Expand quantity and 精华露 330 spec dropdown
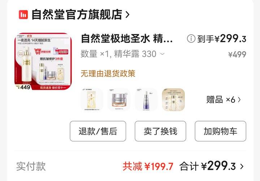 [122, 54]
